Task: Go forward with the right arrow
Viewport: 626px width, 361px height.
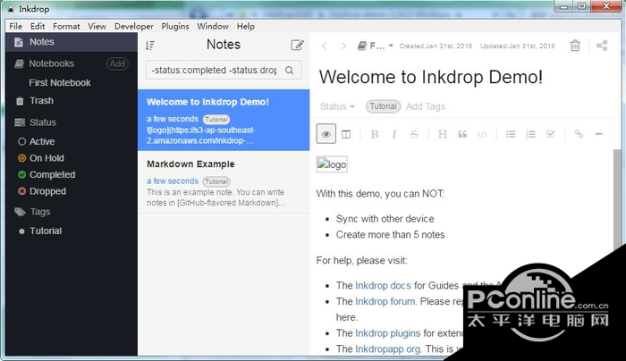Action: [343, 46]
